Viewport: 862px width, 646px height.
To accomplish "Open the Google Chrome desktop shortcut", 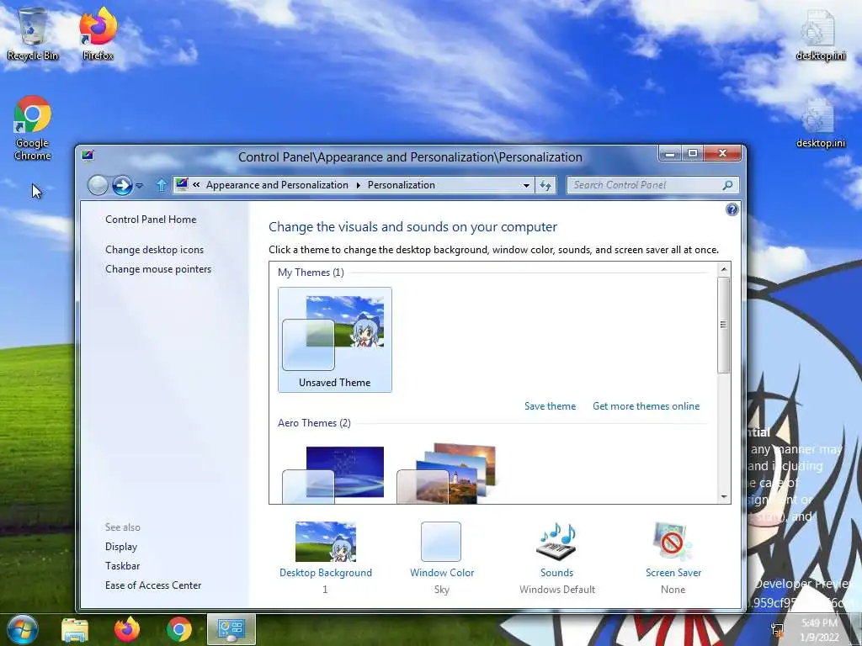I will [x=33, y=128].
